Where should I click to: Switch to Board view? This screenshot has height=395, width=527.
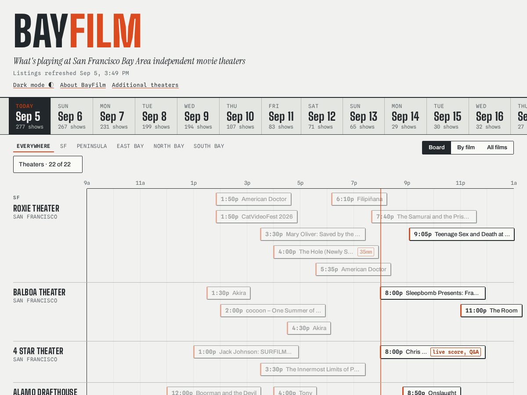tap(437, 147)
